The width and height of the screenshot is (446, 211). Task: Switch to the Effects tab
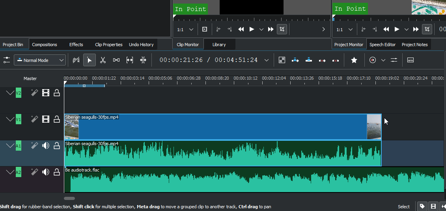click(x=76, y=45)
